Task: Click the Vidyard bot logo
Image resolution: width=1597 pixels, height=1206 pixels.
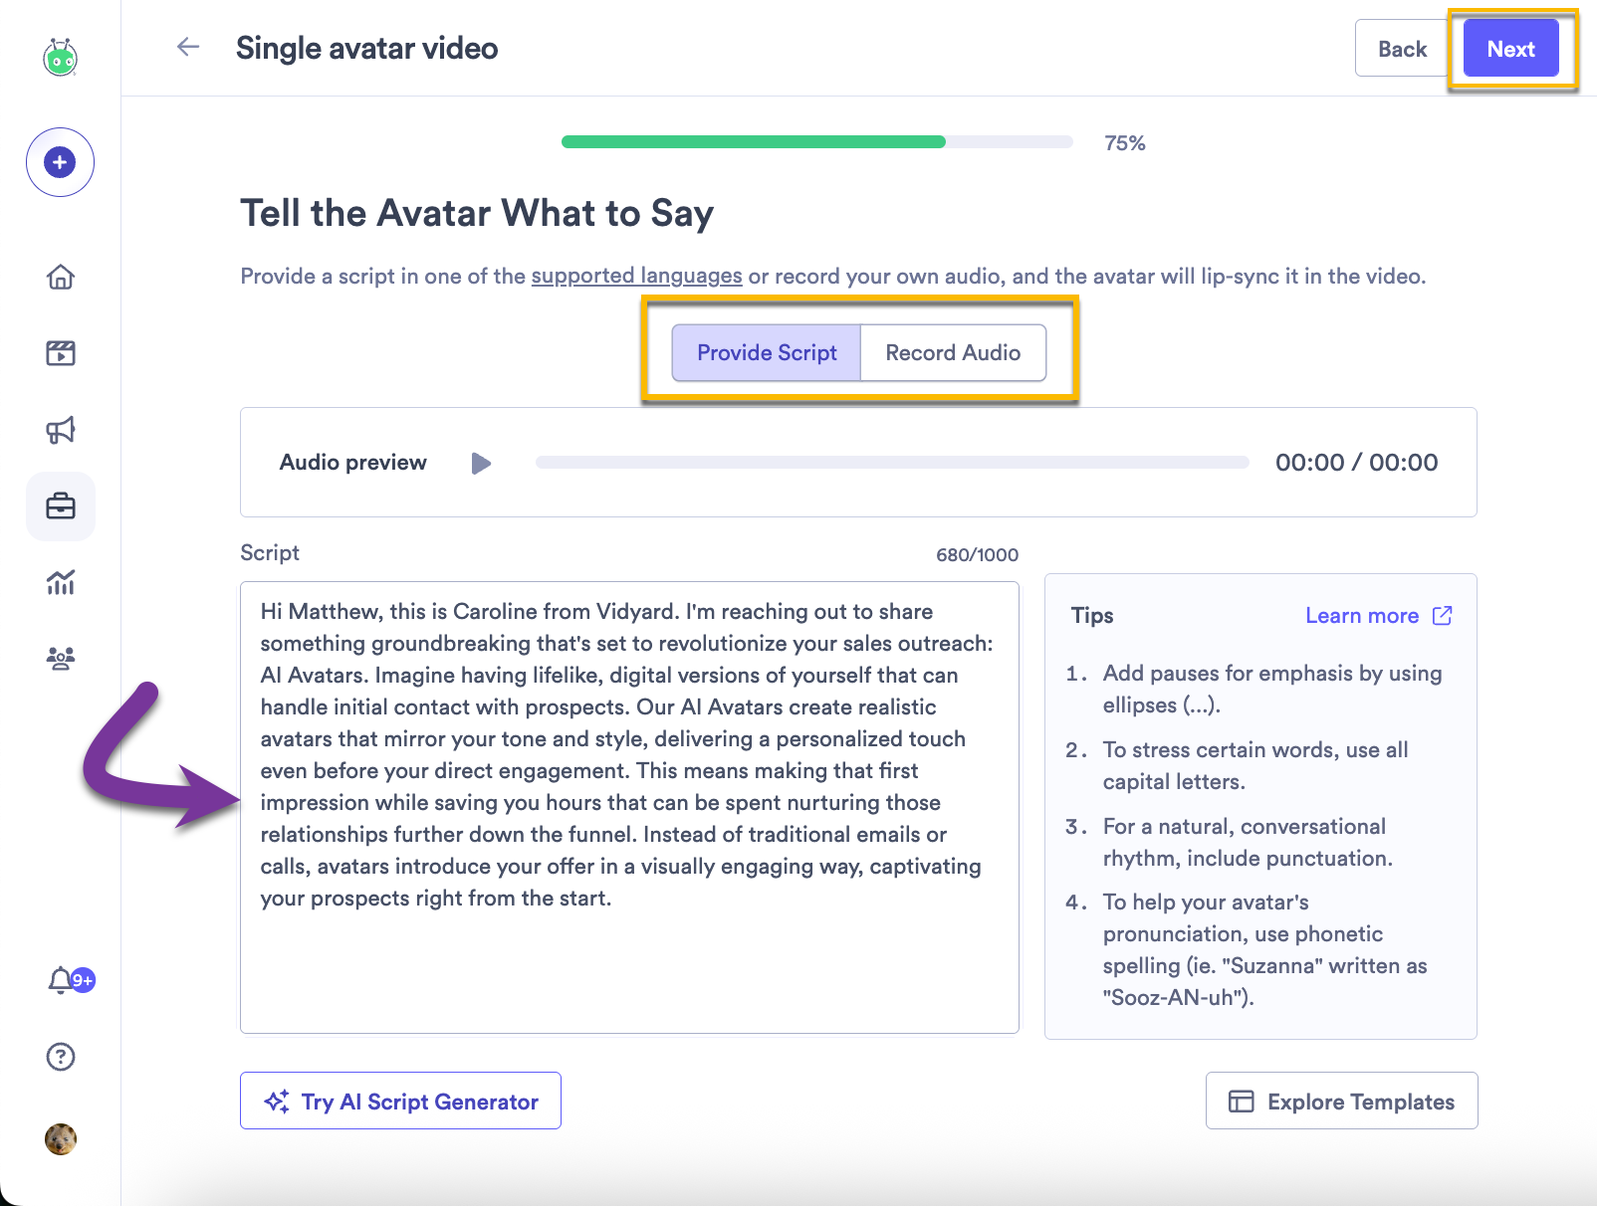Action: tap(60, 58)
